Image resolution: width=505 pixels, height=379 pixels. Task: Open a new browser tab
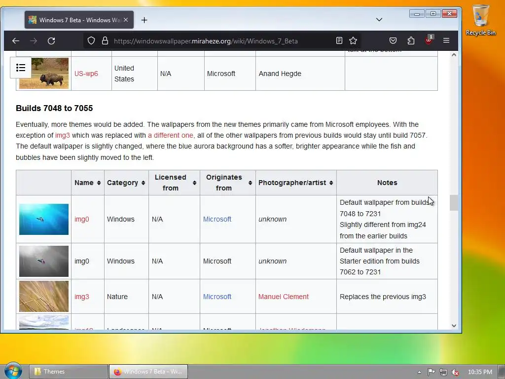144,20
